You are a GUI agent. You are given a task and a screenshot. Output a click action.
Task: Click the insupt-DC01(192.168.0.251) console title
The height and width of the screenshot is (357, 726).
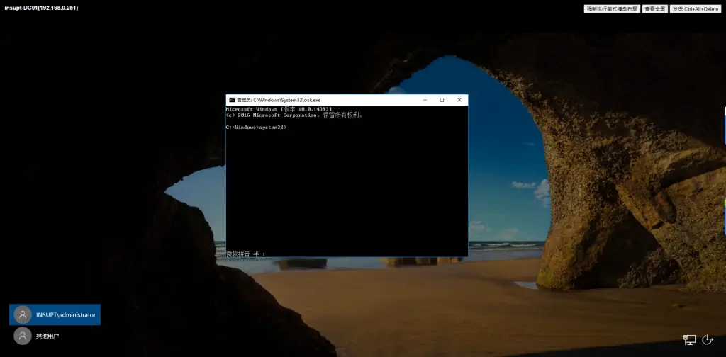41,8
